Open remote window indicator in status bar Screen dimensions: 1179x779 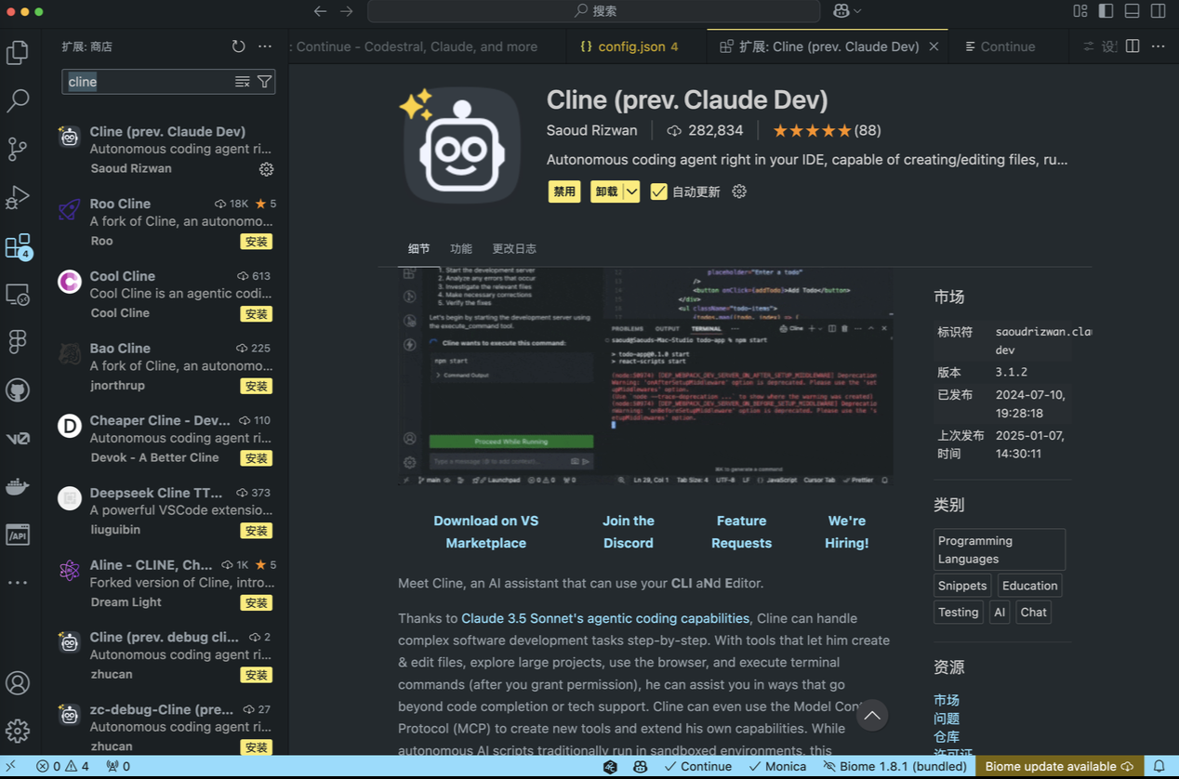(11, 767)
